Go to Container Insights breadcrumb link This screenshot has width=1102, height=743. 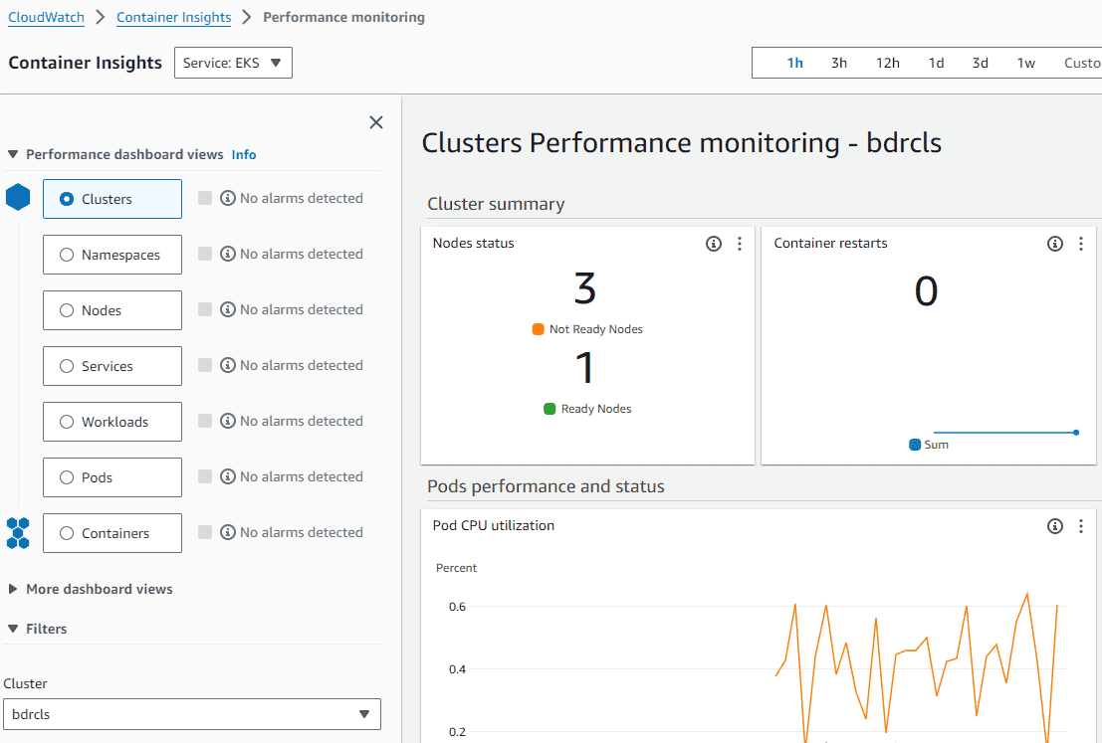tap(173, 17)
